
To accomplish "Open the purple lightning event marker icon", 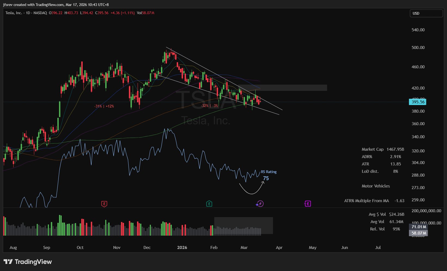I will 260,204.
